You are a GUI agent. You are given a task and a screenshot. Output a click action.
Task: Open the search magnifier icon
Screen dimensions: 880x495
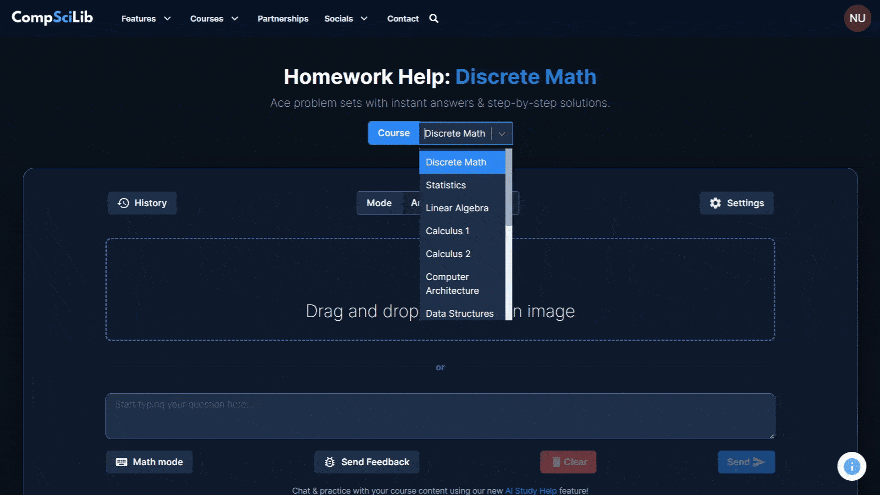tap(434, 18)
